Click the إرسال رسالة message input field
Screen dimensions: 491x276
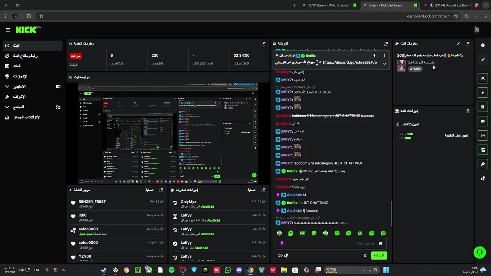click(331, 243)
